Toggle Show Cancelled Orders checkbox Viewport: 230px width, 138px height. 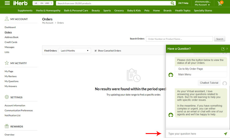[95, 51]
